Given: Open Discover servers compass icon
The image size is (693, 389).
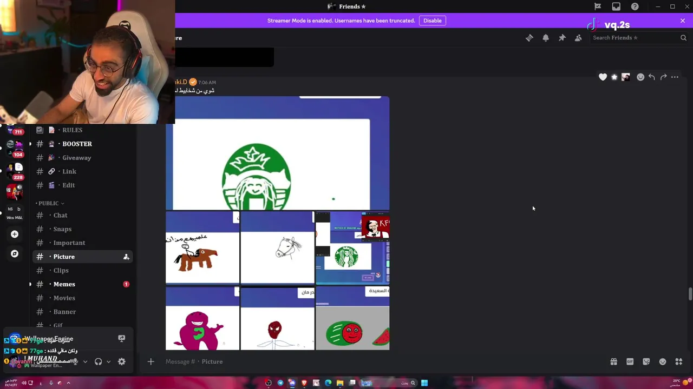Looking at the screenshot, I should click(x=15, y=253).
